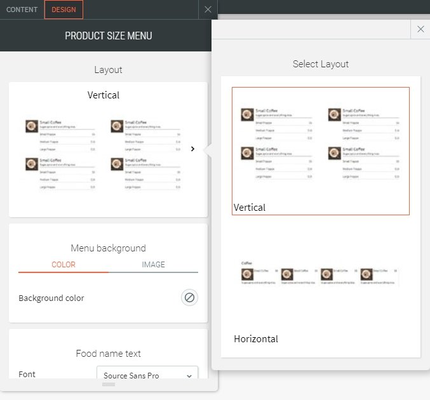Click the Vertical label in Select Layout
Image resolution: width=430 pixels, height=400 pixels.
[250, 208]
